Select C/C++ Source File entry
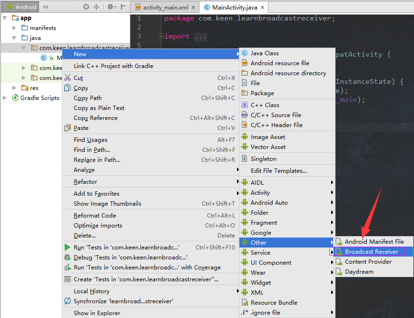The width and height of the screenshot is (414, 318). point(287,115)
